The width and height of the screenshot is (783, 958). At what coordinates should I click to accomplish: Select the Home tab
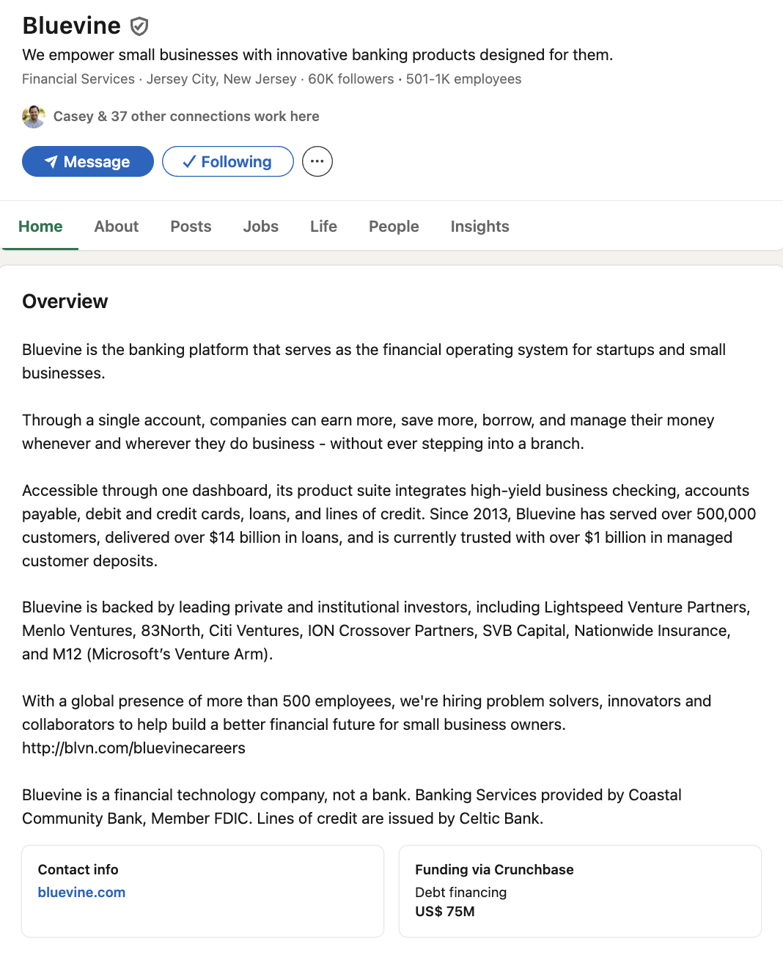click(x=40, y=227)
